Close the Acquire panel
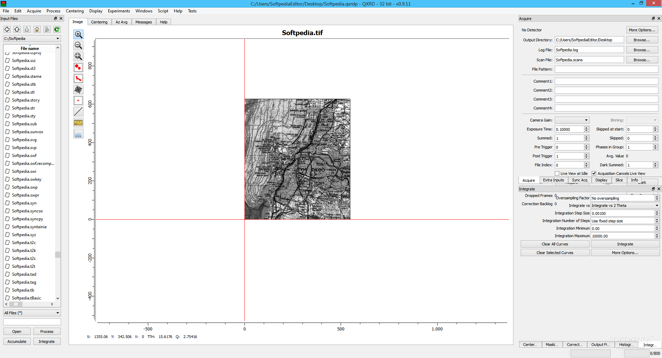The height and width of the screenshot is (358, 662). pyautogui.click(x=659, y=19)
